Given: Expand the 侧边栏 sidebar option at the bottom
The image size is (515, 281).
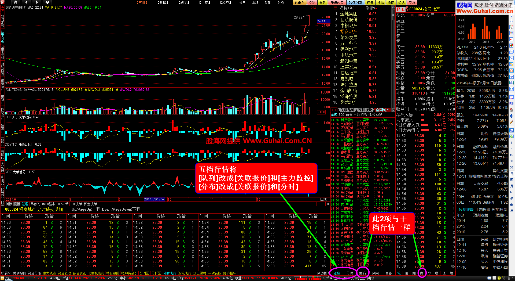Looking at the screenshot, I should tap(323, 273).
